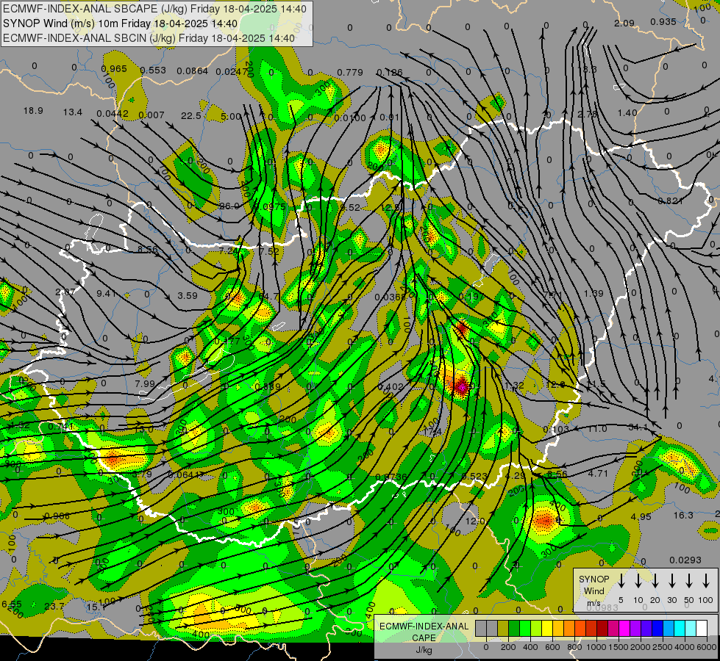Click the '7.99' value on map
The height and width of the screenshot is (661, 720).
[x=145, y=383]
